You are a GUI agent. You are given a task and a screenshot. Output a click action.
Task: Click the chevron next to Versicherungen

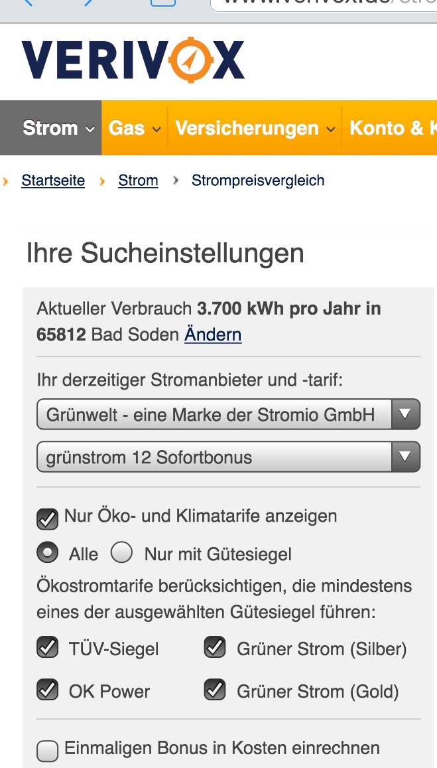[331, 129]
